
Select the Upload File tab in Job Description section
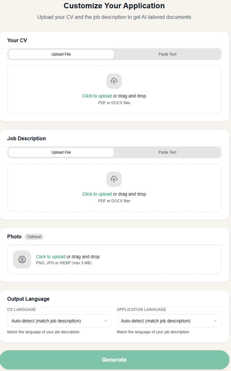61,152
